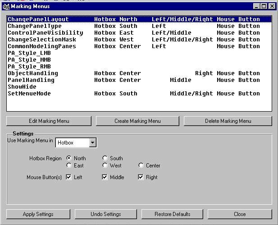
Task: Disable the Right mouse button checkbox
Action: 141,177
